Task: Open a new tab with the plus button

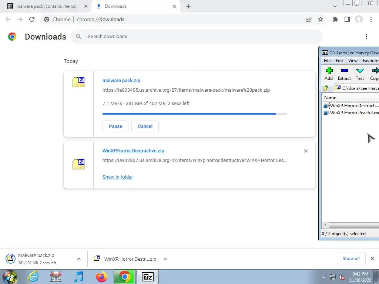Action: tap(188, 6)
